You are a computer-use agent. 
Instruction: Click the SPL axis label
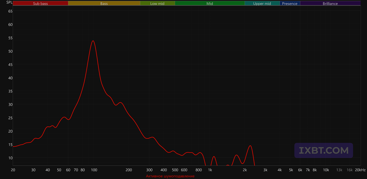point(10,2)
